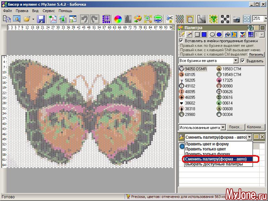Screen dimensions: 268x201
Task: Toggle 'Вставлять в ячейки пропущенные бусинки' checkbox
Action: pyautogui.click(x=181, y=41)
